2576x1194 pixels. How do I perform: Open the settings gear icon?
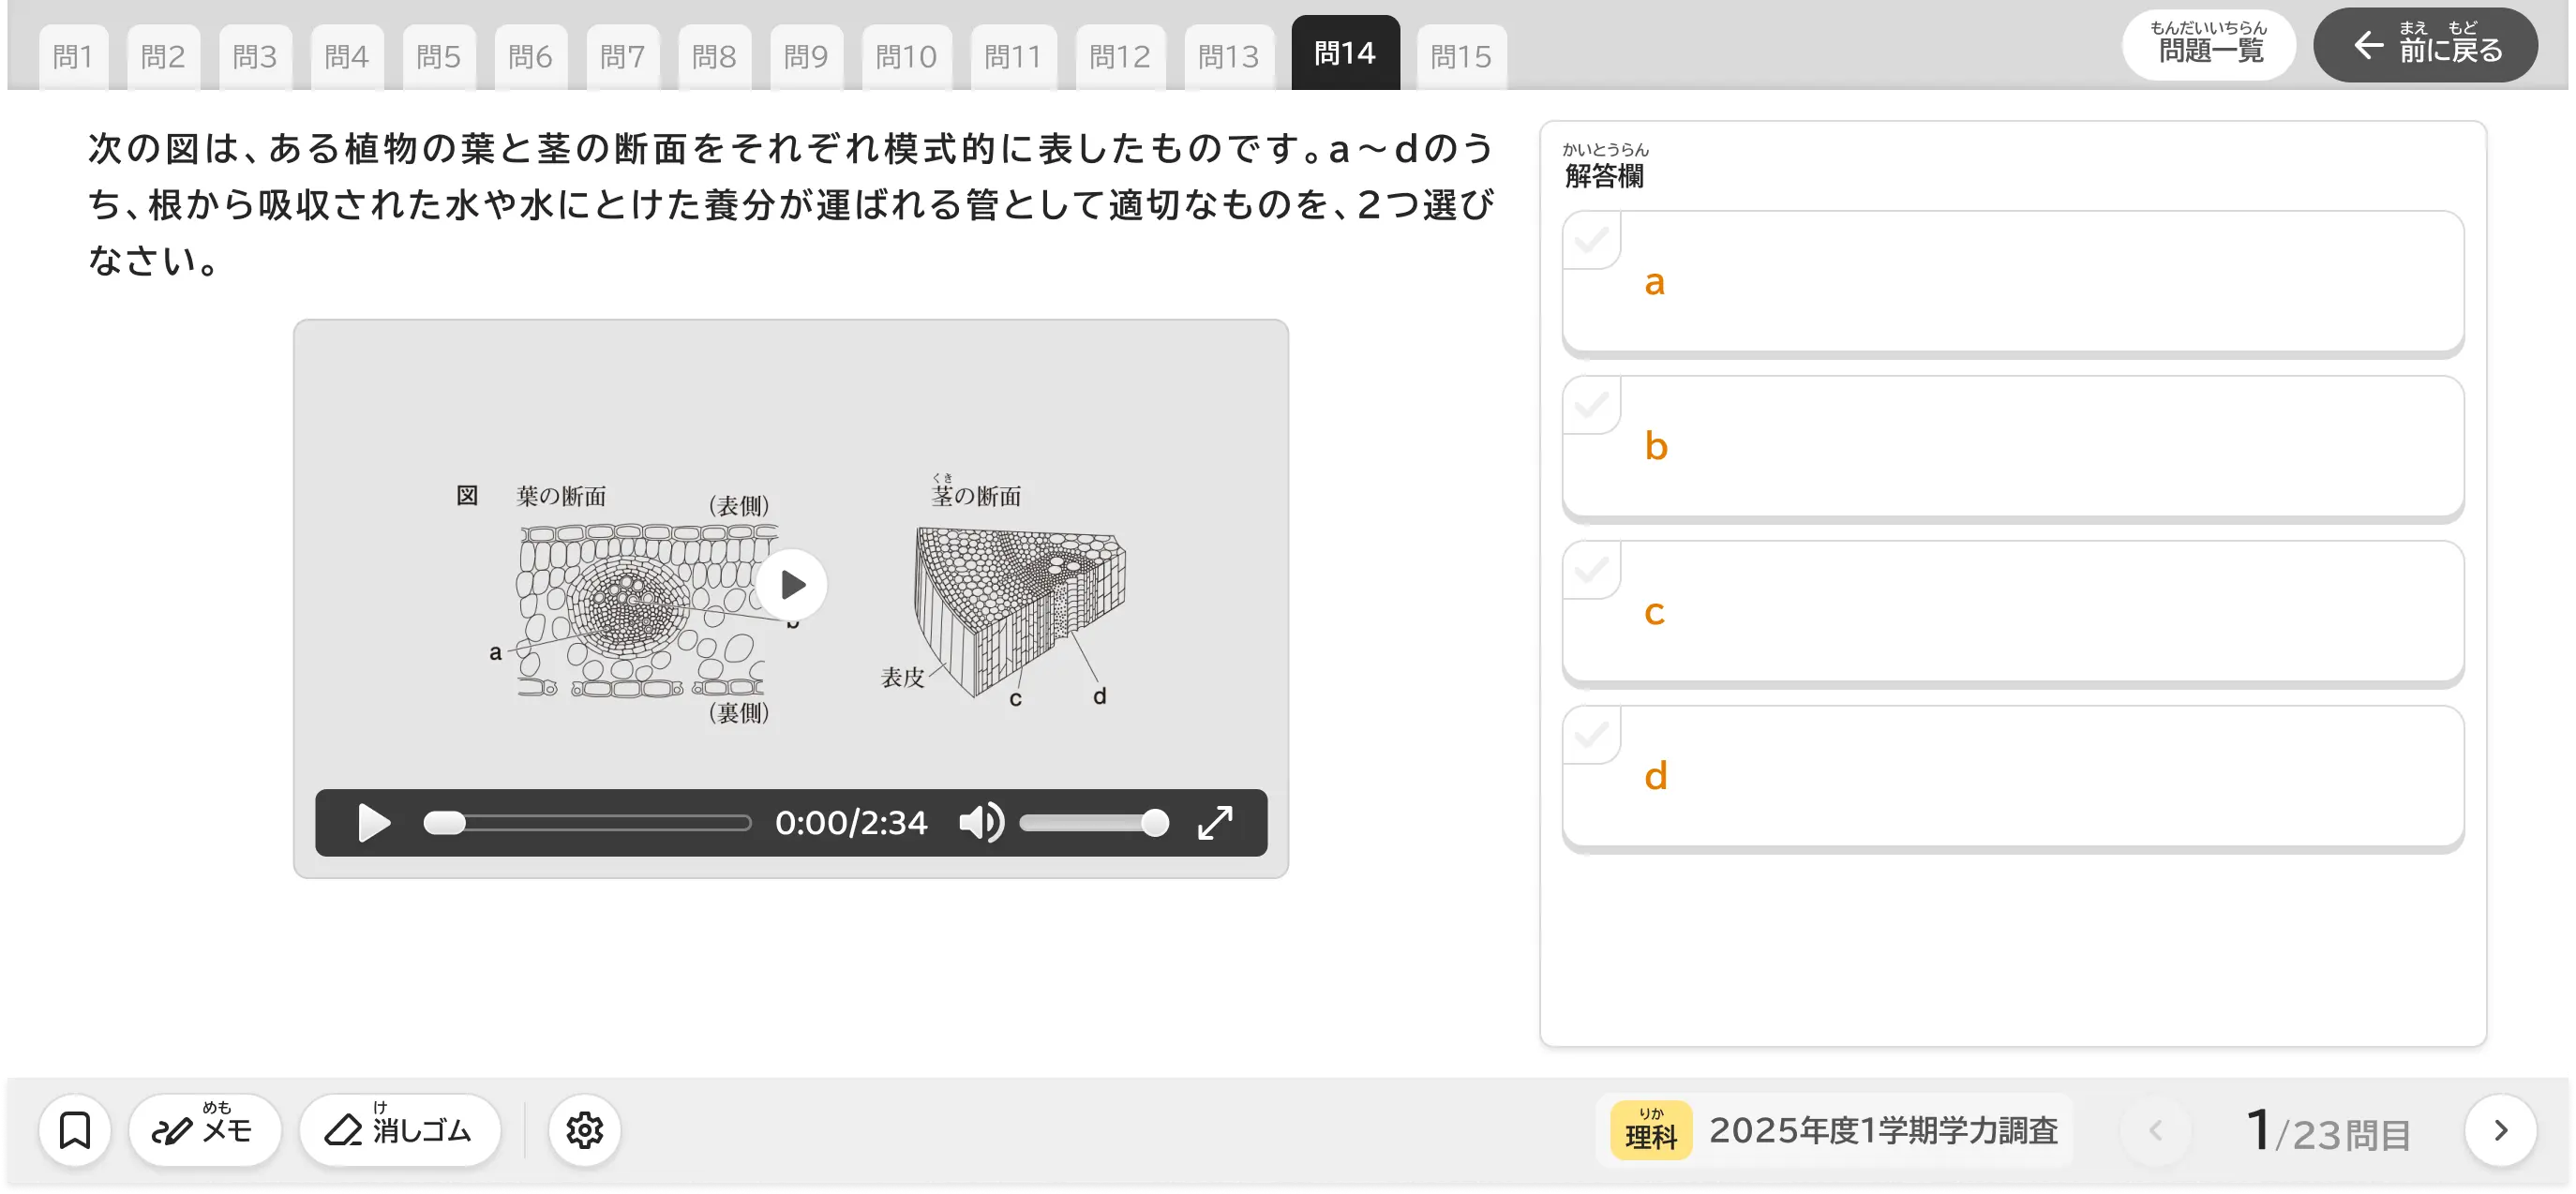[583, 1129]
